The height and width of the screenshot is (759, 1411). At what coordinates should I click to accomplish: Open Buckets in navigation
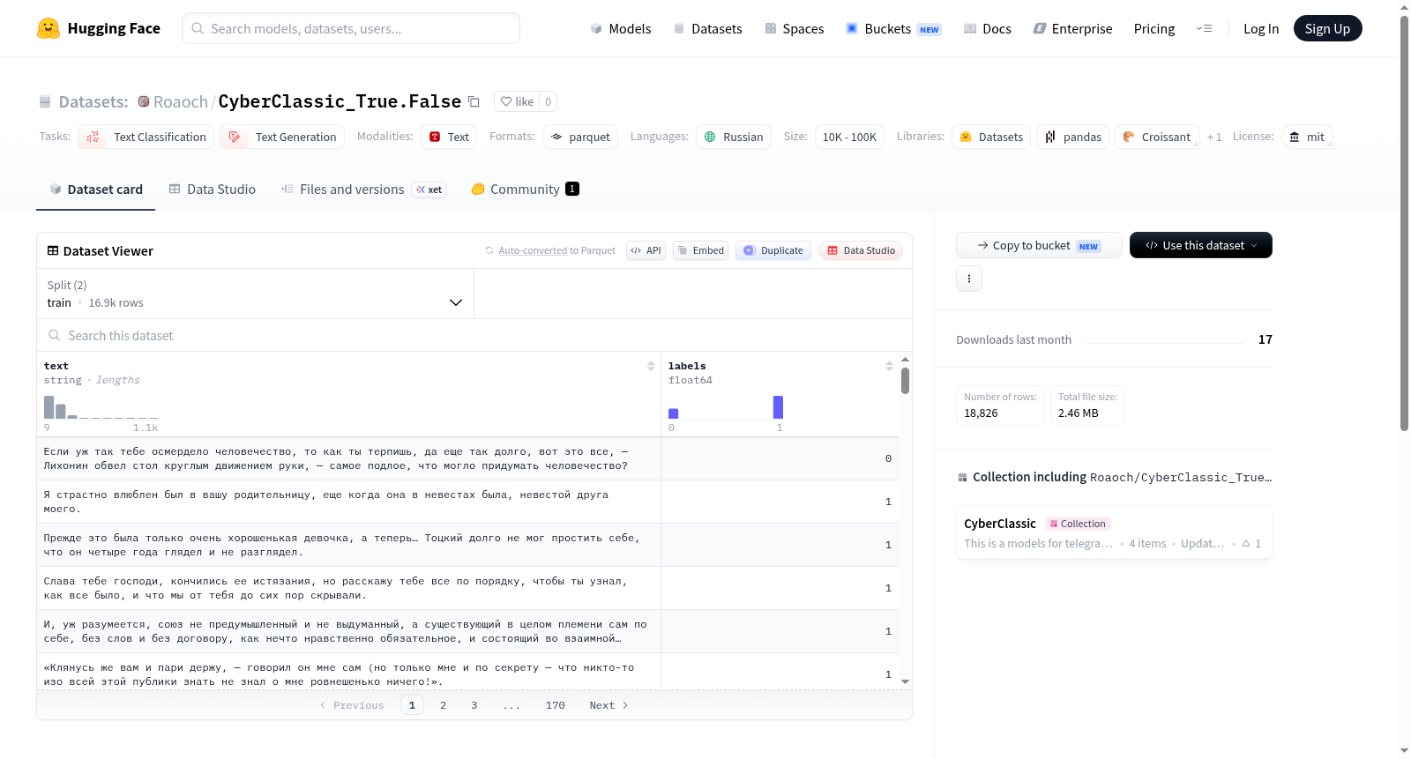click(893, 28)
